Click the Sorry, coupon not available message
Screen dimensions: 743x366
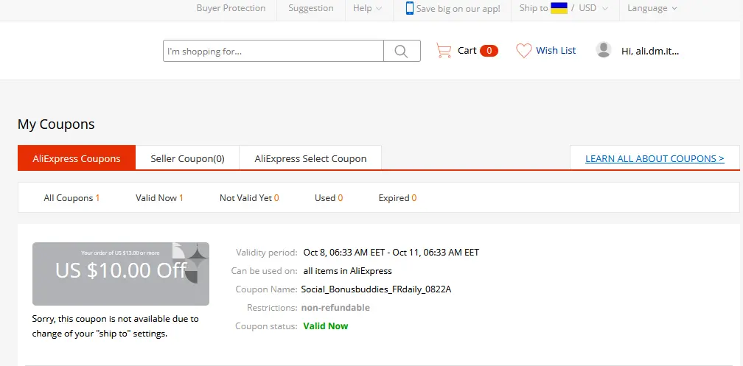[x=115, y=326]
